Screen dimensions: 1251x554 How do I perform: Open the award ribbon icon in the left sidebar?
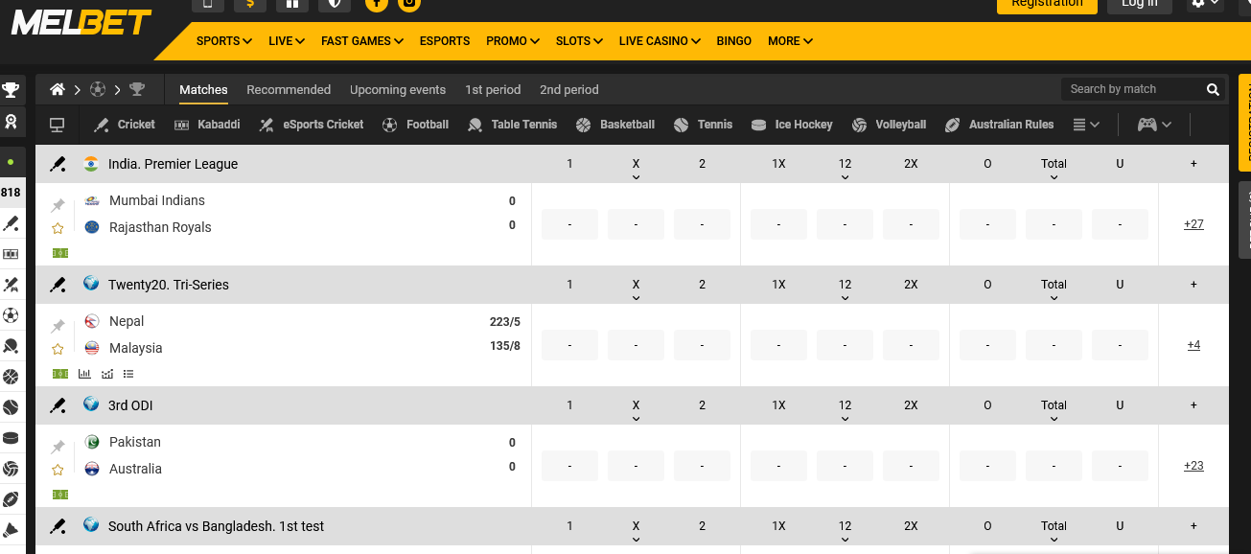[x=11, y=122]
